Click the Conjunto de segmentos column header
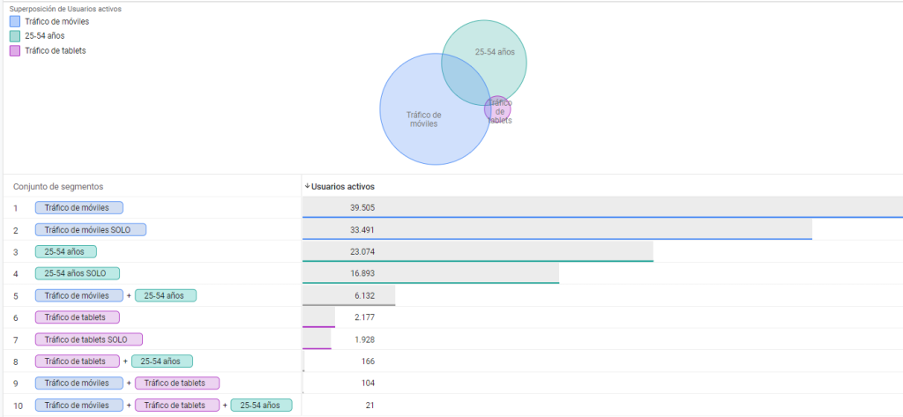This screenshot has width=903, height=417. (57, 186)
